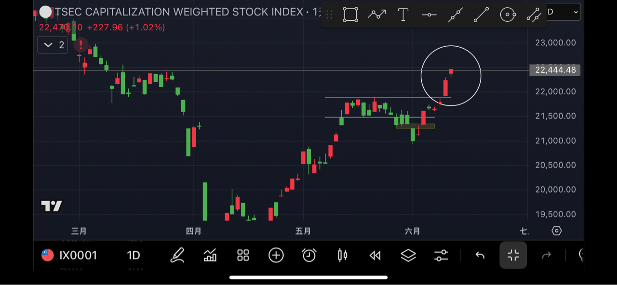Expand the legend showing 2 indicators
Screen dimensions: 617x285
[x=53, y=45]
